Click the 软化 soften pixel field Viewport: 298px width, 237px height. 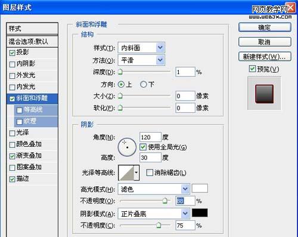(185, 108)
